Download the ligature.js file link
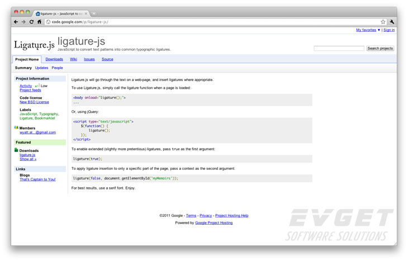The width and height of the screenshot is (408, 261). click(x=27, y=155)
